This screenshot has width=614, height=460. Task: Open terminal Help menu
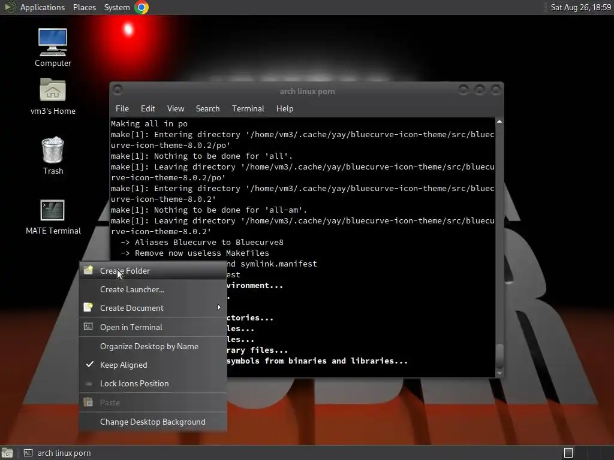tap(285, 109)
